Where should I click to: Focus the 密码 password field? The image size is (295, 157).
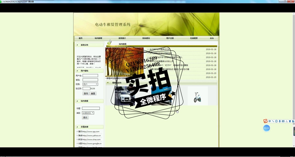click(x=90, y=80)
